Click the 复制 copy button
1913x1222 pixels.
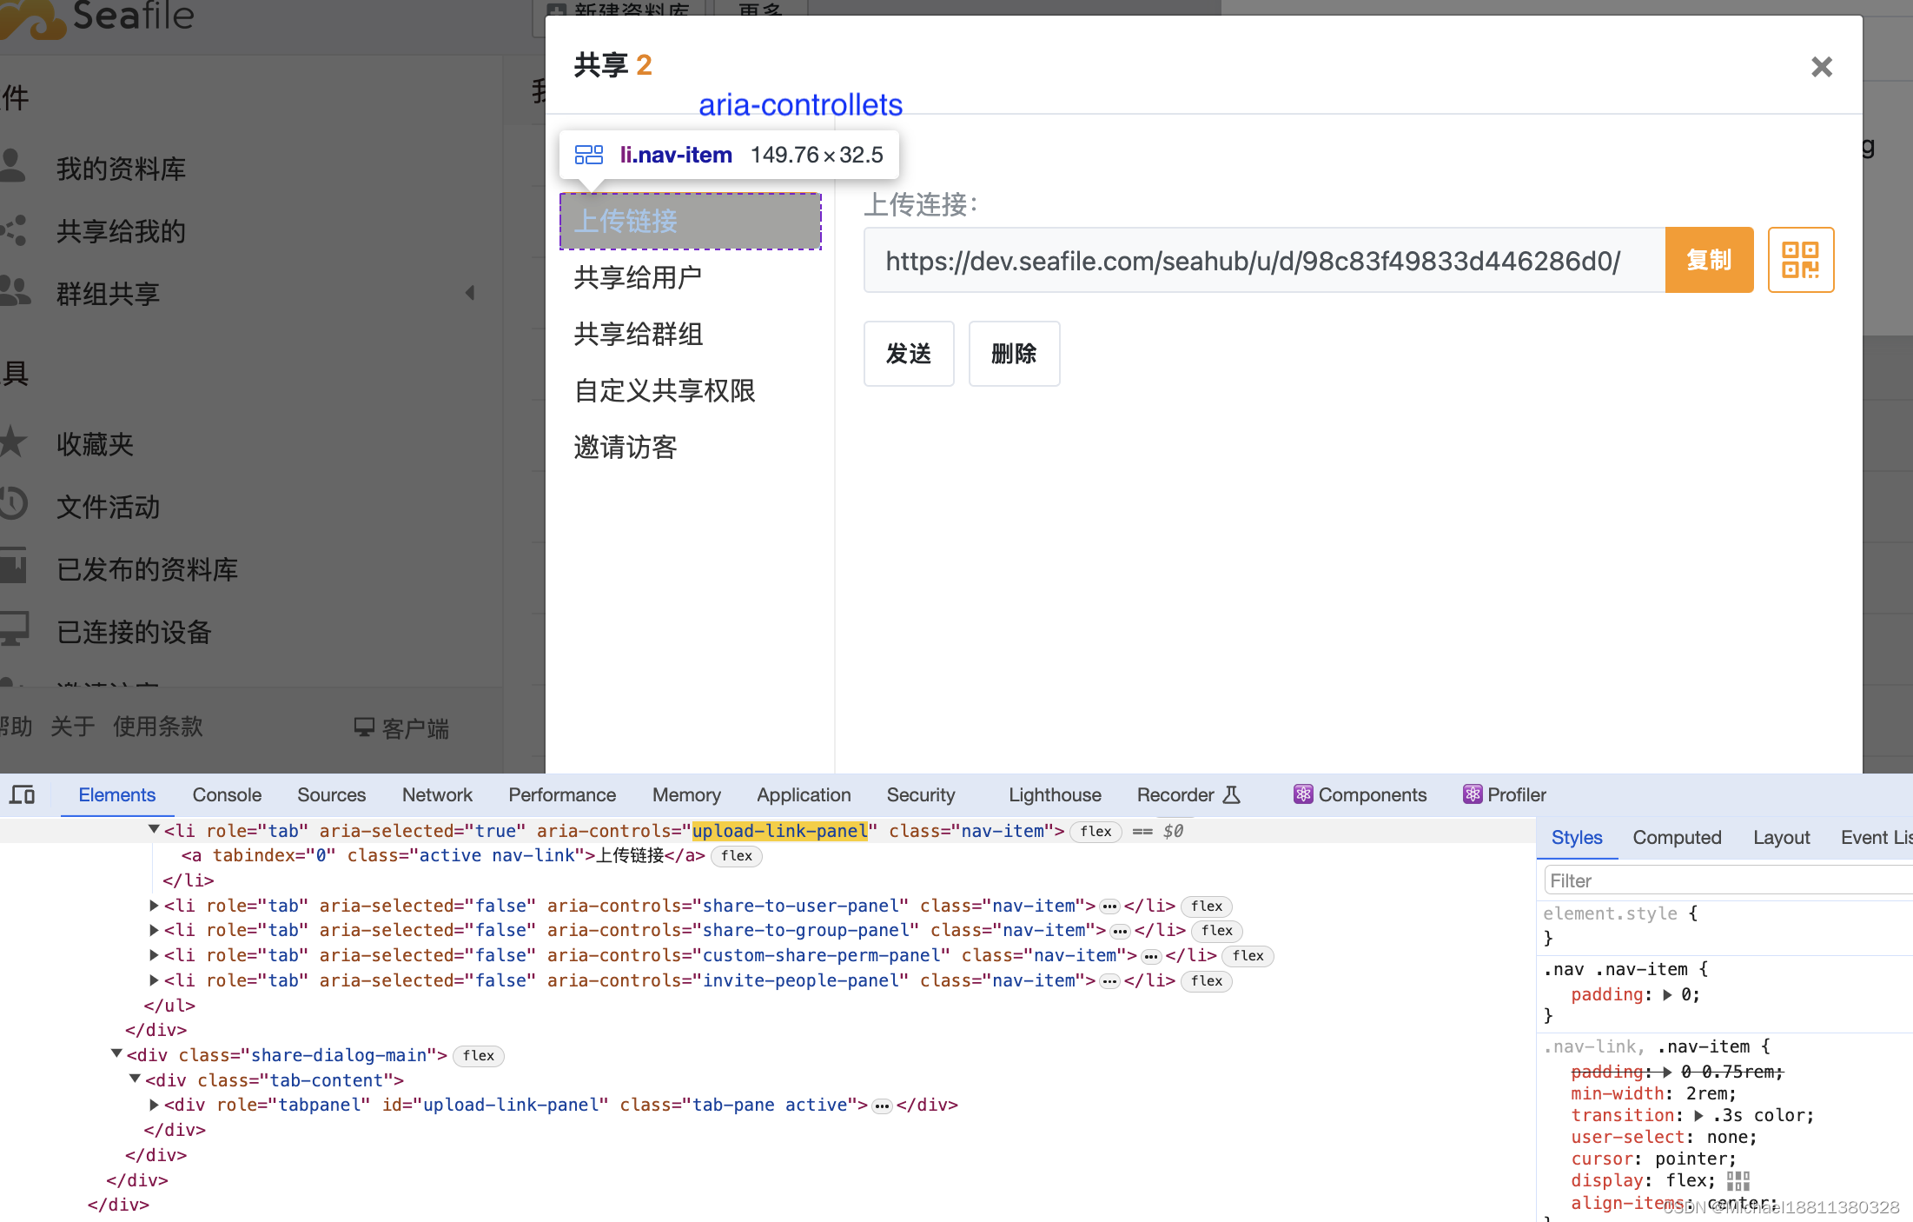1708,259
